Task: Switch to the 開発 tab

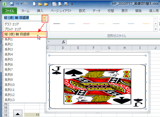Action: point(138,11)
